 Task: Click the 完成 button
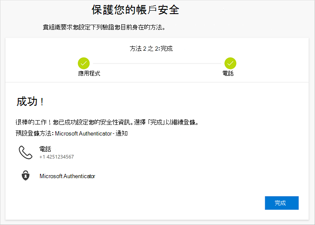tap(282, 203)
